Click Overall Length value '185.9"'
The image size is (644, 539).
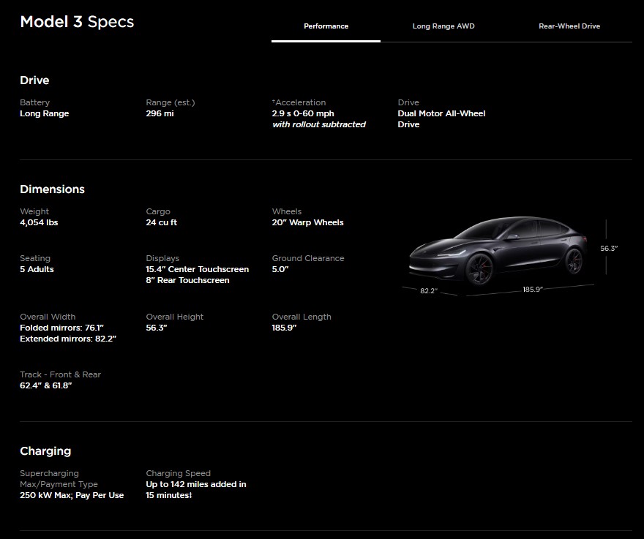pyautogui.click(x=284, y=328)
